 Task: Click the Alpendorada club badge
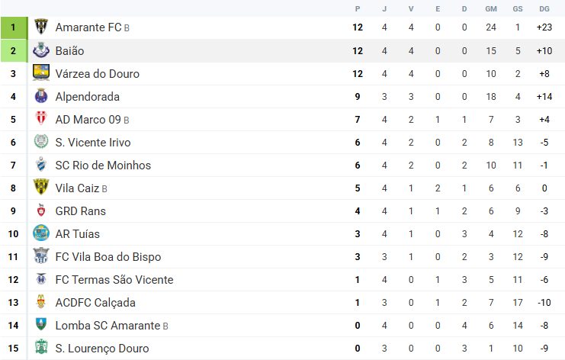click(41, 96)
